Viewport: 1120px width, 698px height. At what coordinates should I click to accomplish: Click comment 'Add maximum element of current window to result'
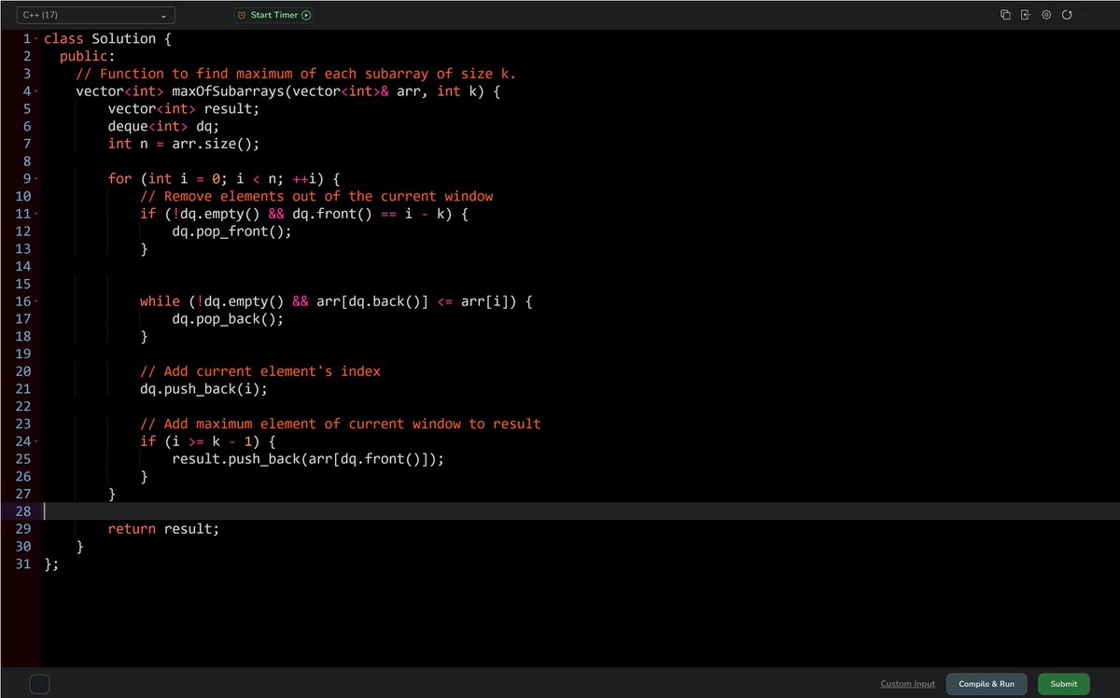click(341, 424)
